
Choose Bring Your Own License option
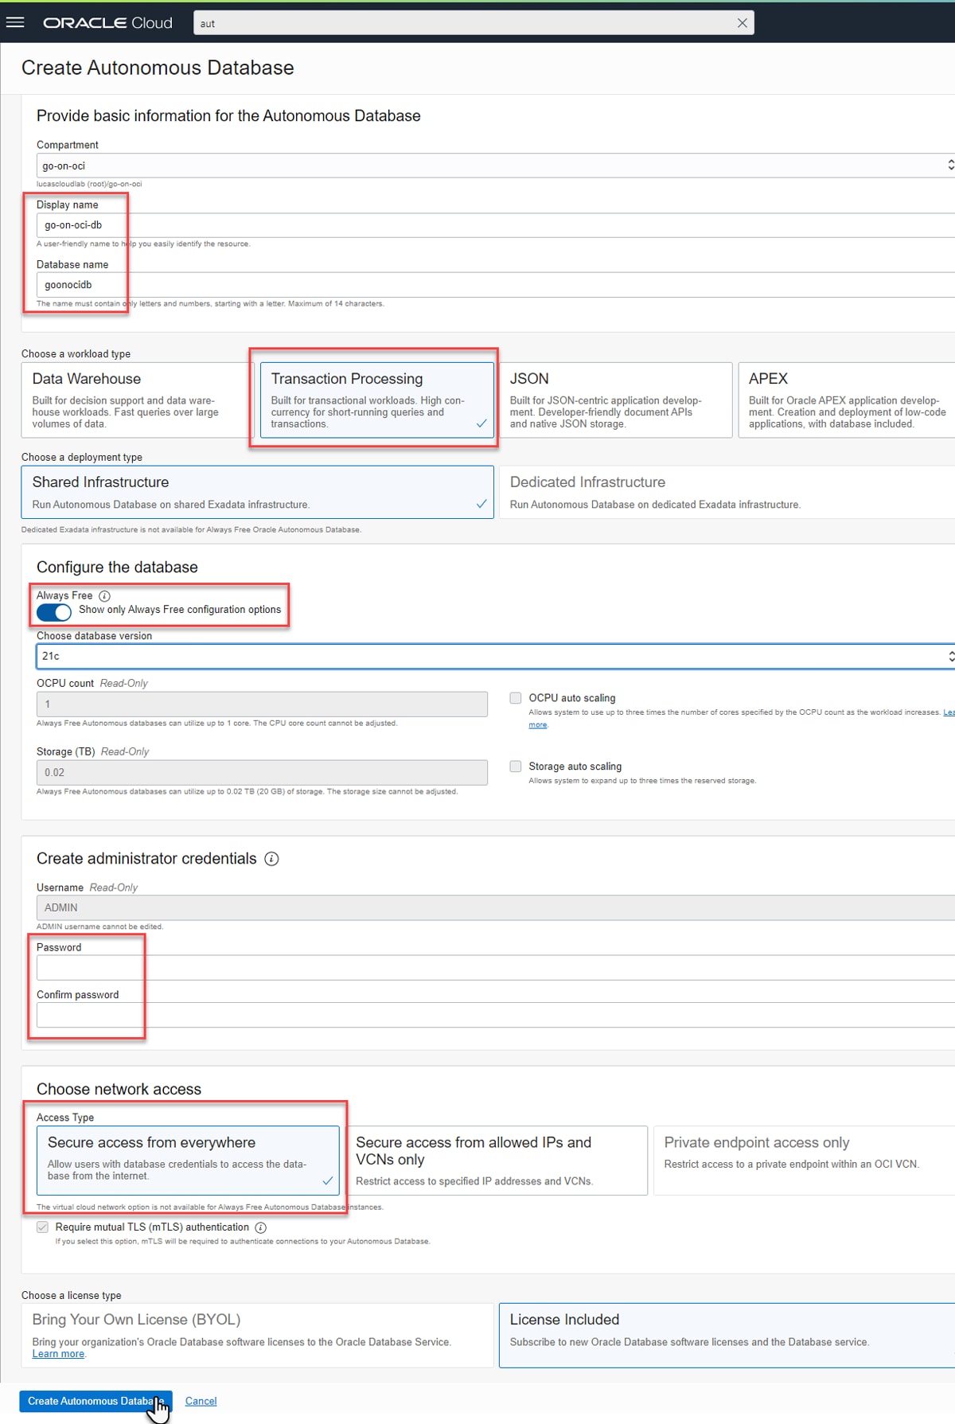coord(258,1336)
